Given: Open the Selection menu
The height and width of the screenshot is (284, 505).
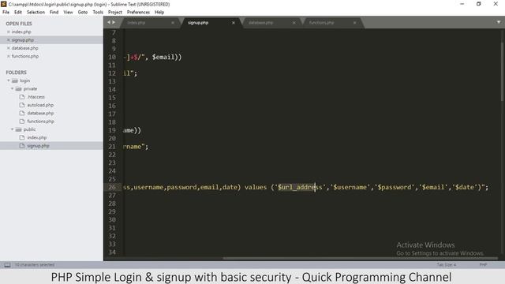Looking at the screenshot, I should click(36, 13).
